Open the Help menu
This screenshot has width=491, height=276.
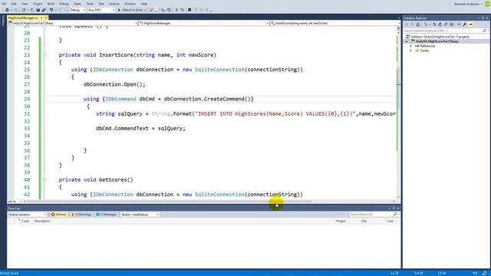[144, 4]
